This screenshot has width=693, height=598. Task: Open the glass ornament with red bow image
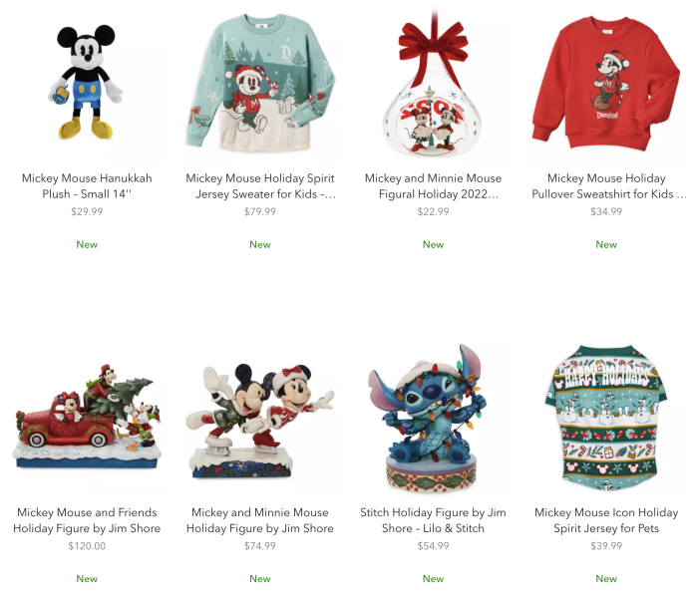click(x=433, y=83)
